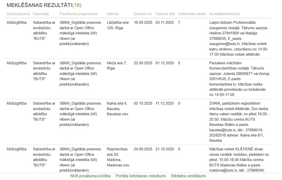Screen dimensions: 282x180
Task: Click the Kontaktinformācija column header
Action: click(x=224, y=14)
